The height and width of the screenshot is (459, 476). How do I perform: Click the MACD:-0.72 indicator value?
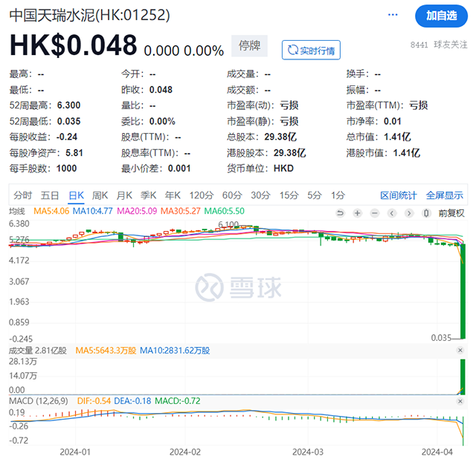click(178, 401)
